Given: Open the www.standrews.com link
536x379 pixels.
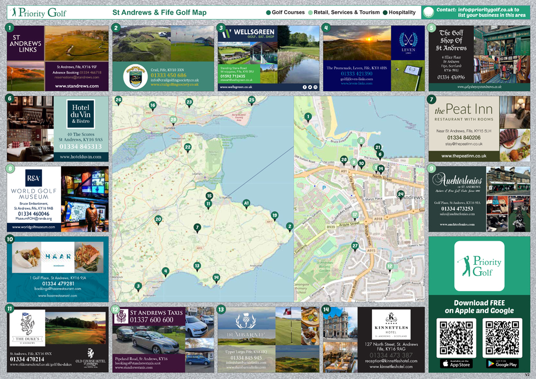Looking at the screenshot, I should pyautogui.click(x=77, y=86).
